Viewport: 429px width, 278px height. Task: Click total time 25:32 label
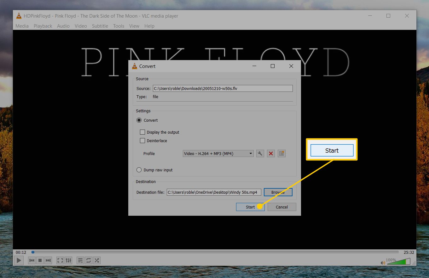tap(409, 252)
